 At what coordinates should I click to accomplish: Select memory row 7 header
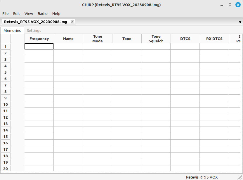6,85
